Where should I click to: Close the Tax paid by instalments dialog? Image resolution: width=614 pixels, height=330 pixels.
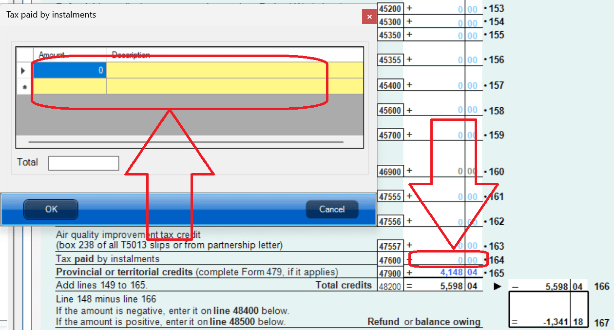point(369,17)
